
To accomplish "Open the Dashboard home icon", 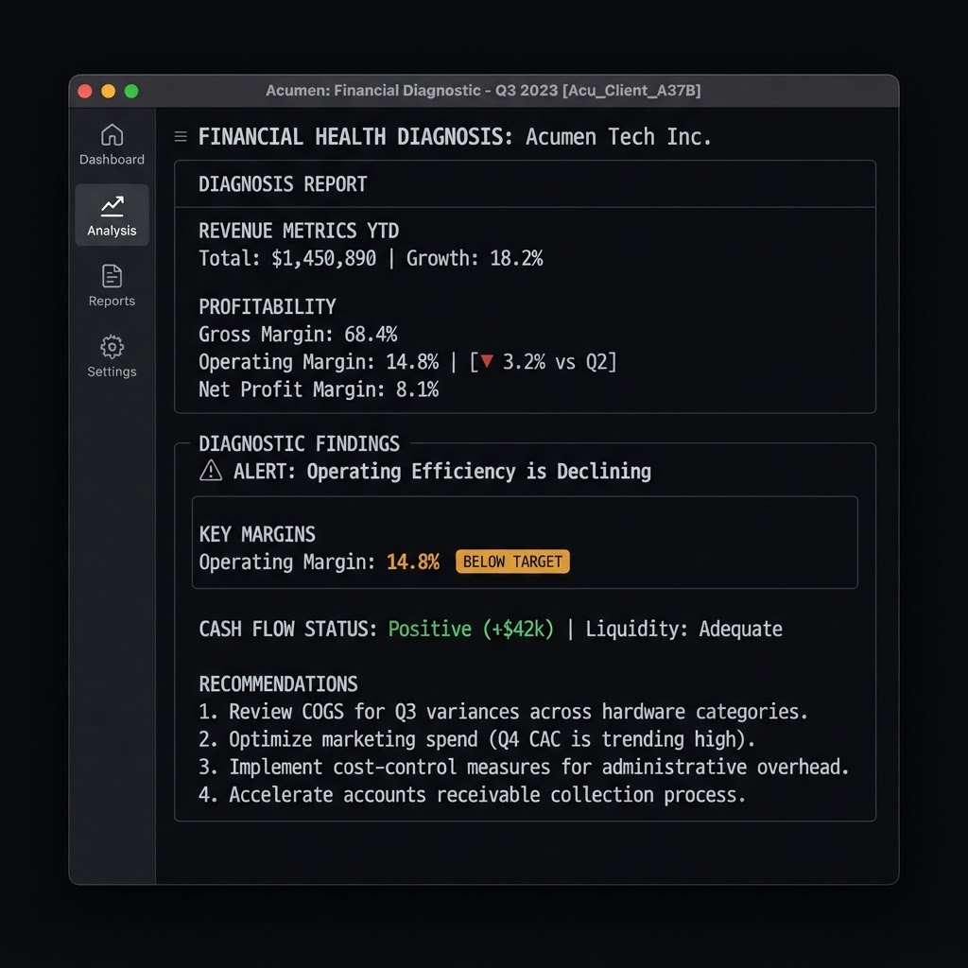I will pyautogui.click(x=112, y=135).
